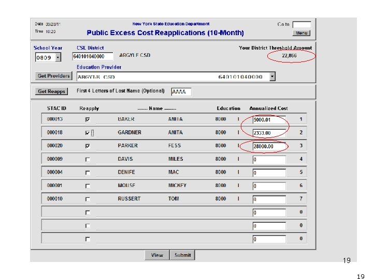This screenshot has width=373, height=279.
Task: Focus the Go to input box
Action: 302,25
